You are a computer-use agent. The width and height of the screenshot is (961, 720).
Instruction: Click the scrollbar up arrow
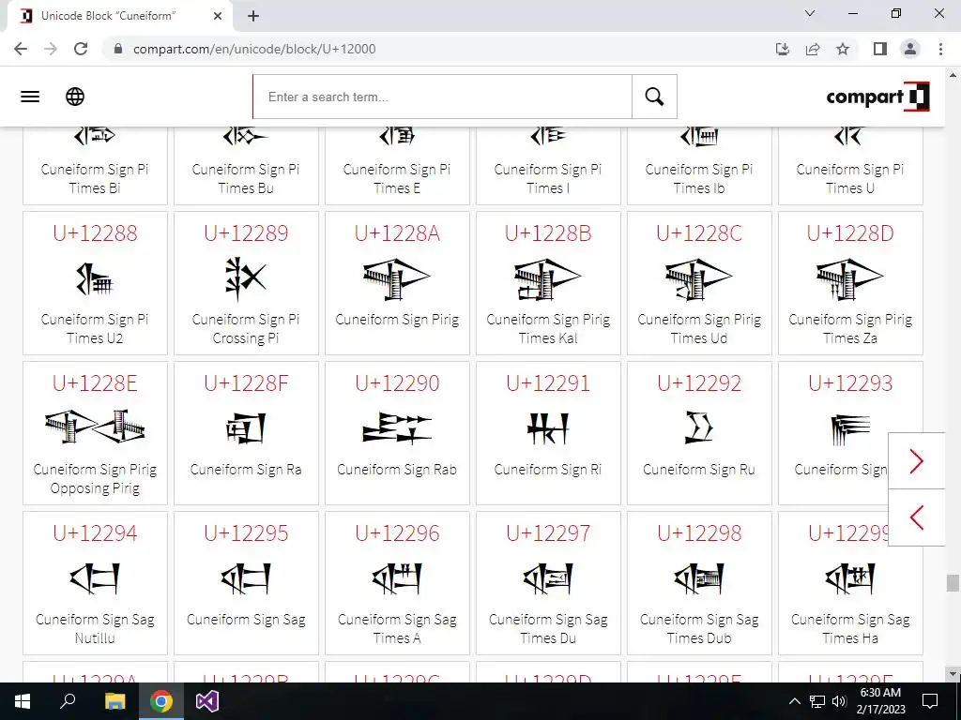pos(953,75)
